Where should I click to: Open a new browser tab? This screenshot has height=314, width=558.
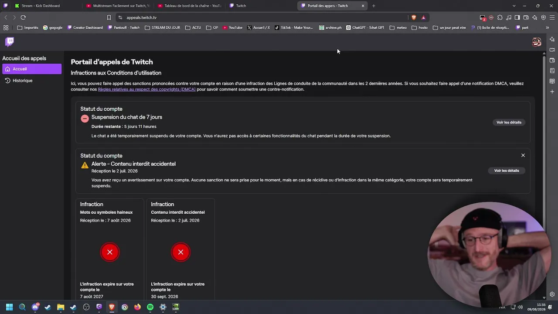pos(374,6)
